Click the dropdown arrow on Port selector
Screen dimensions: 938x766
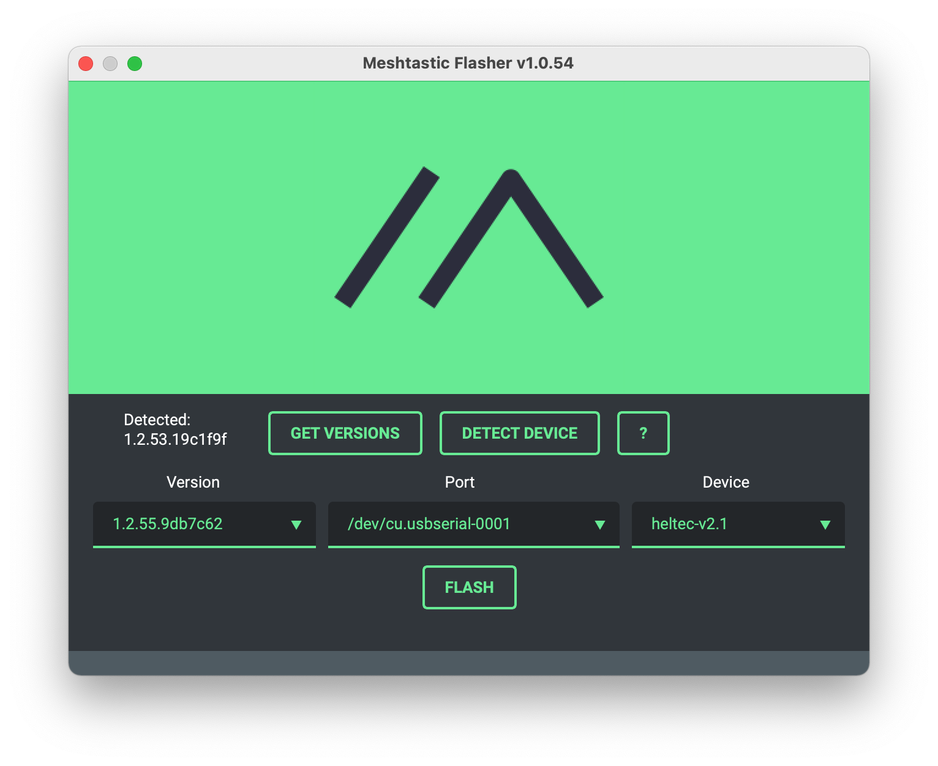coord(598,524)
